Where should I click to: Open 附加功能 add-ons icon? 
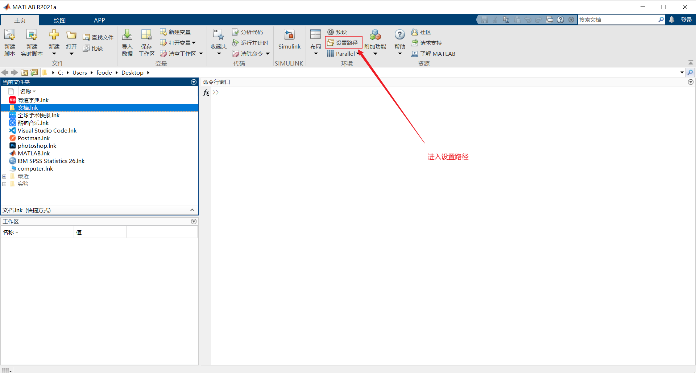tap(375, 35)
